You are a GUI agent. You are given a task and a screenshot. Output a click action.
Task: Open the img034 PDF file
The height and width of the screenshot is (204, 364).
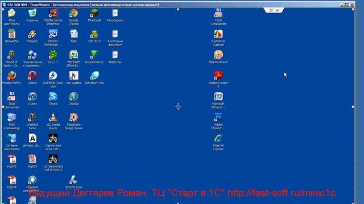tap(11, 180)
